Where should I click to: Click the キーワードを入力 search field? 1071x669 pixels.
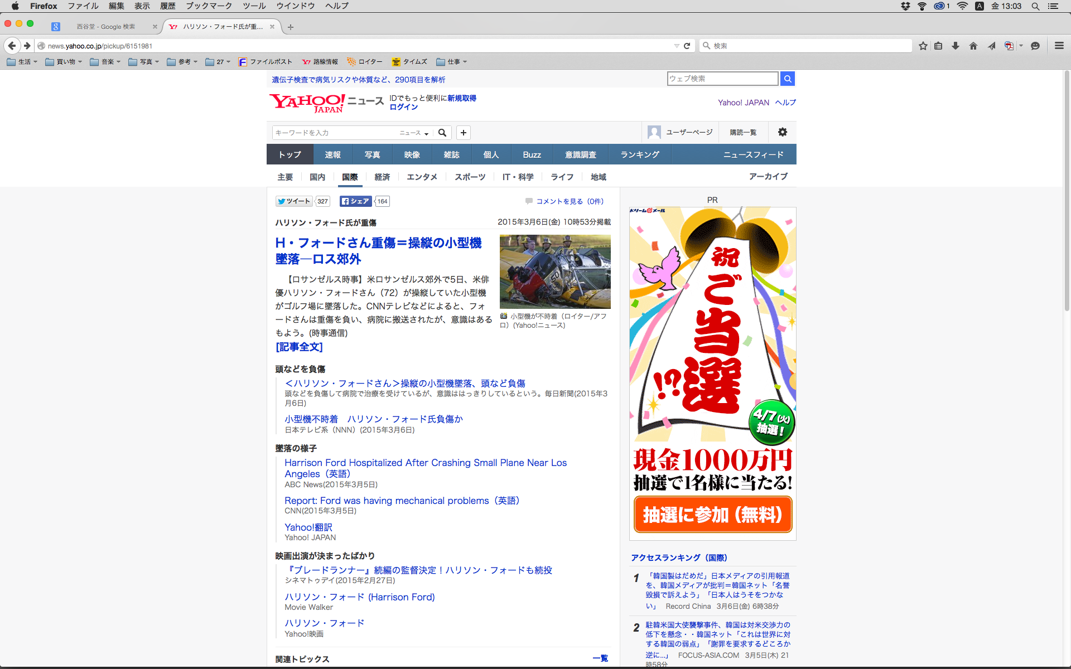(x=335, y=133)
